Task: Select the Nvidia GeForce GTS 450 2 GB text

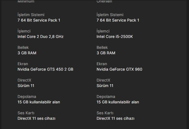Action: (x=45, y=69)
